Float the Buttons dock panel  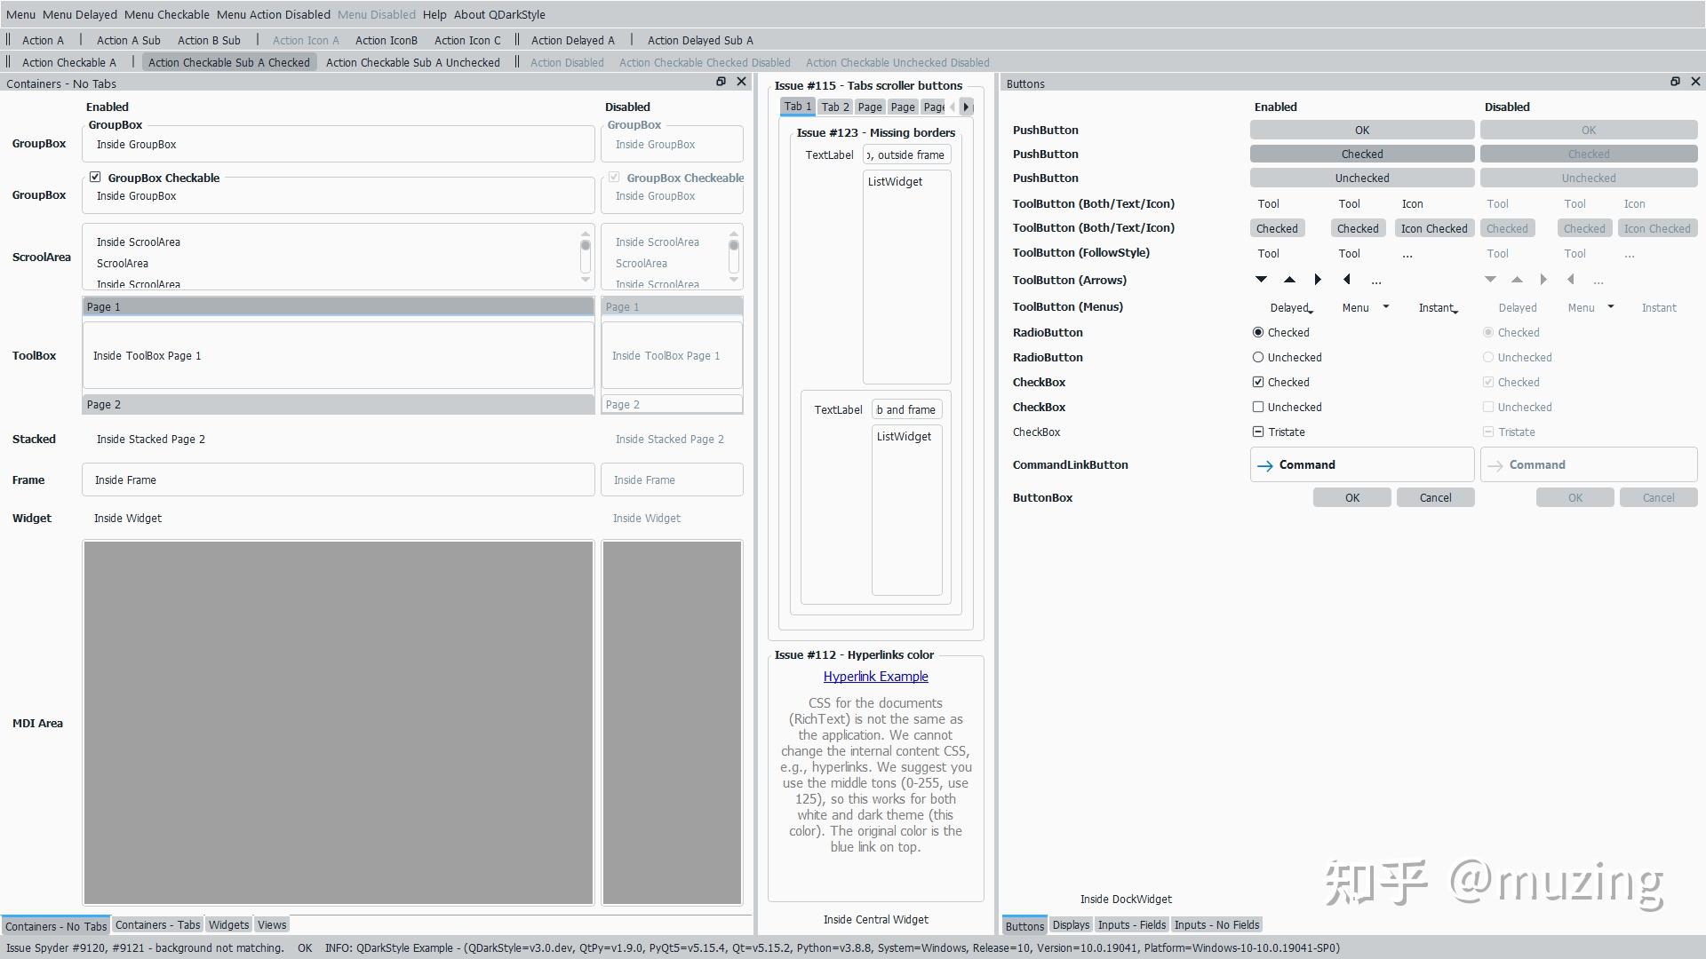(1675, 82)
